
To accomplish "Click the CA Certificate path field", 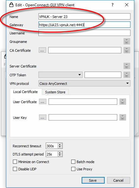I will 85,50.
